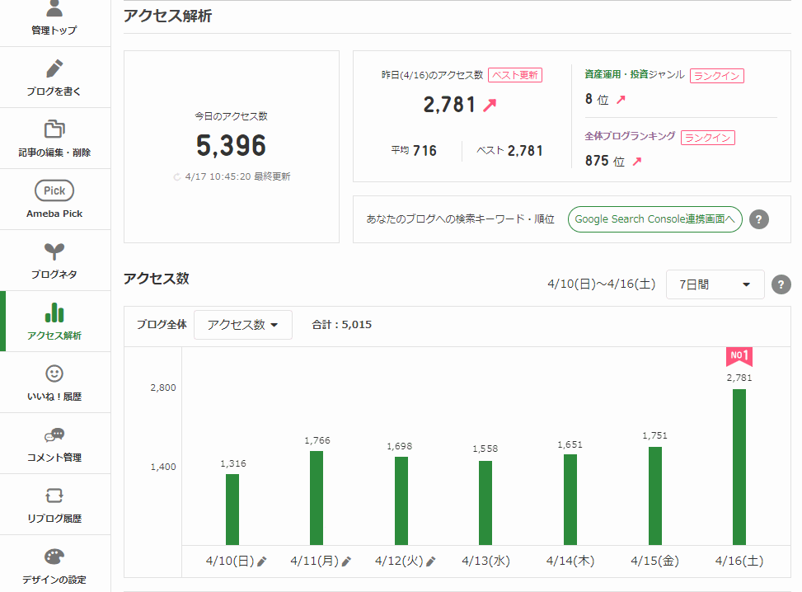Image resolution: width=802 pixels, height=592 pixels.
Task: Open デザインの設定 palette icon
Action: pos(54,557)
